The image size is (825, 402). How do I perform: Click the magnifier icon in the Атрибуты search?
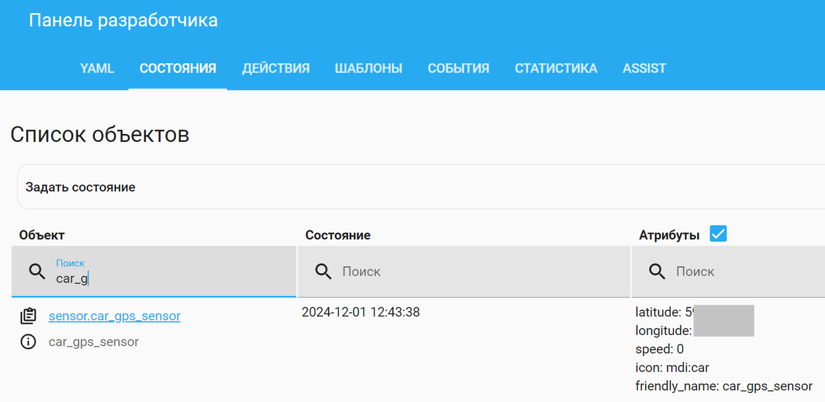(657, 272)
